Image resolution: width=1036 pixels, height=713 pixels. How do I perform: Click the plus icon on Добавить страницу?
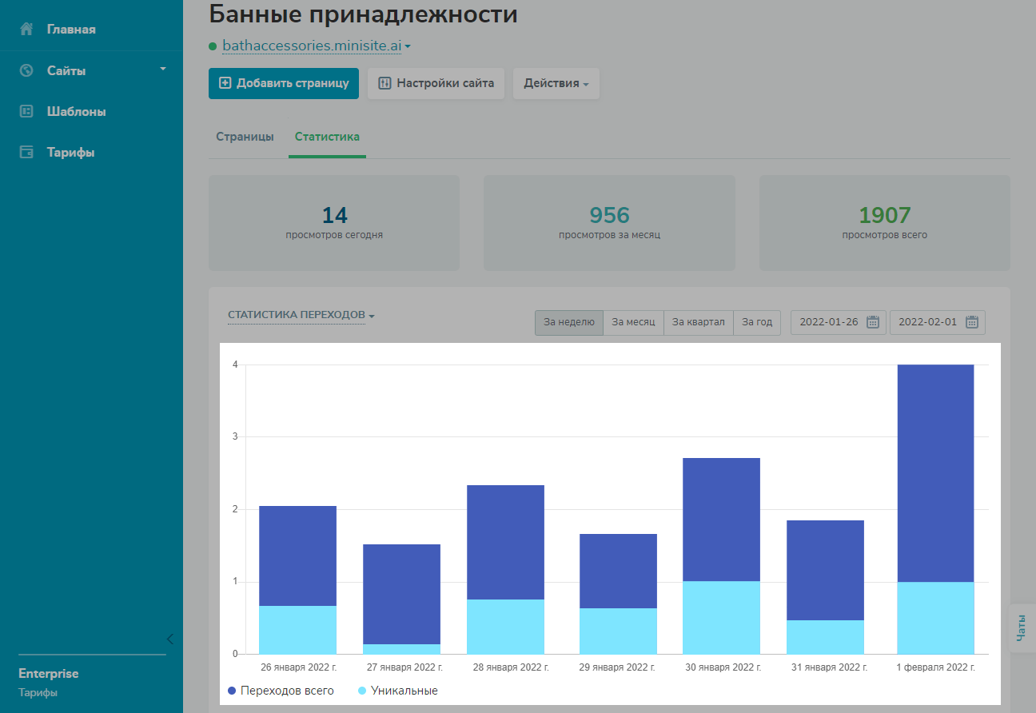(x=225, y=83)
